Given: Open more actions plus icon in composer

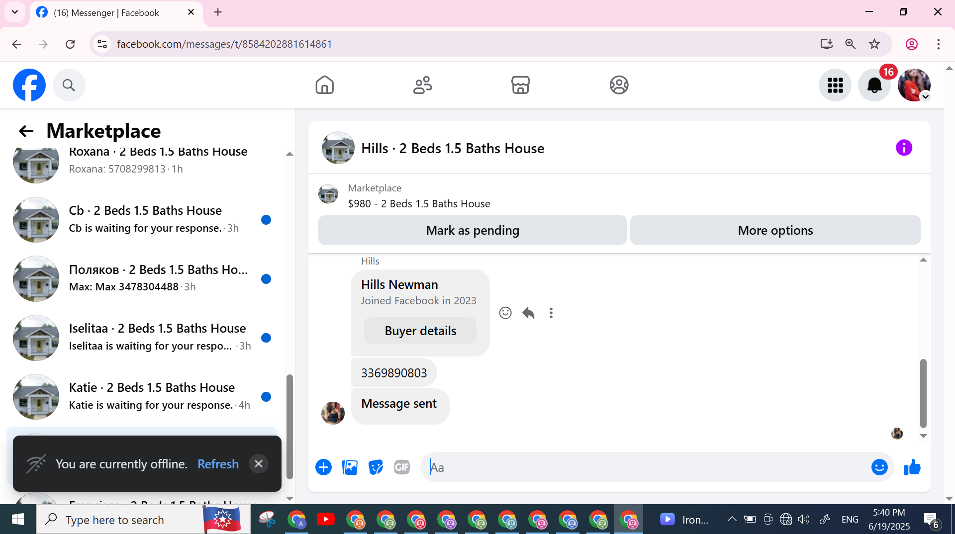Looking at the screenshot, I should (323, 467).
